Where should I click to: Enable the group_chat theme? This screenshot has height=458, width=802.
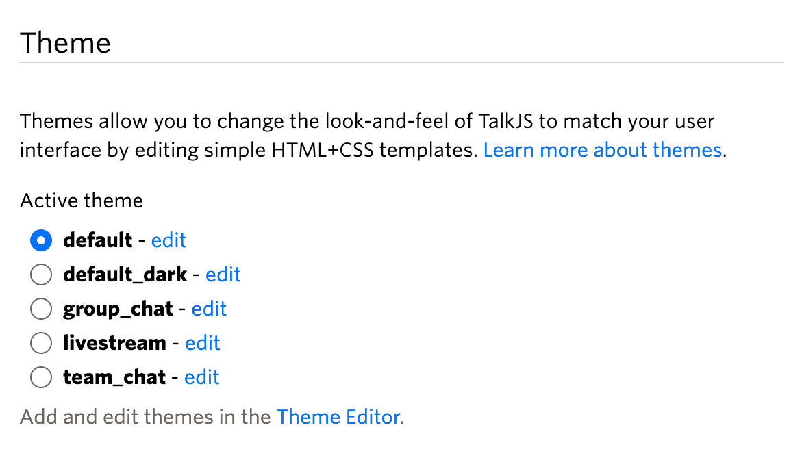point(41,309)
